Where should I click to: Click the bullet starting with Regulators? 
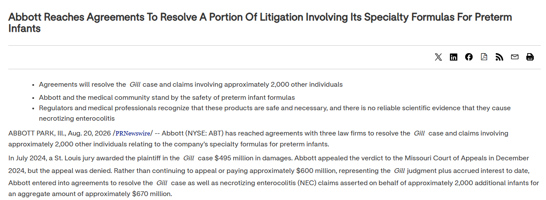(275, 113)
